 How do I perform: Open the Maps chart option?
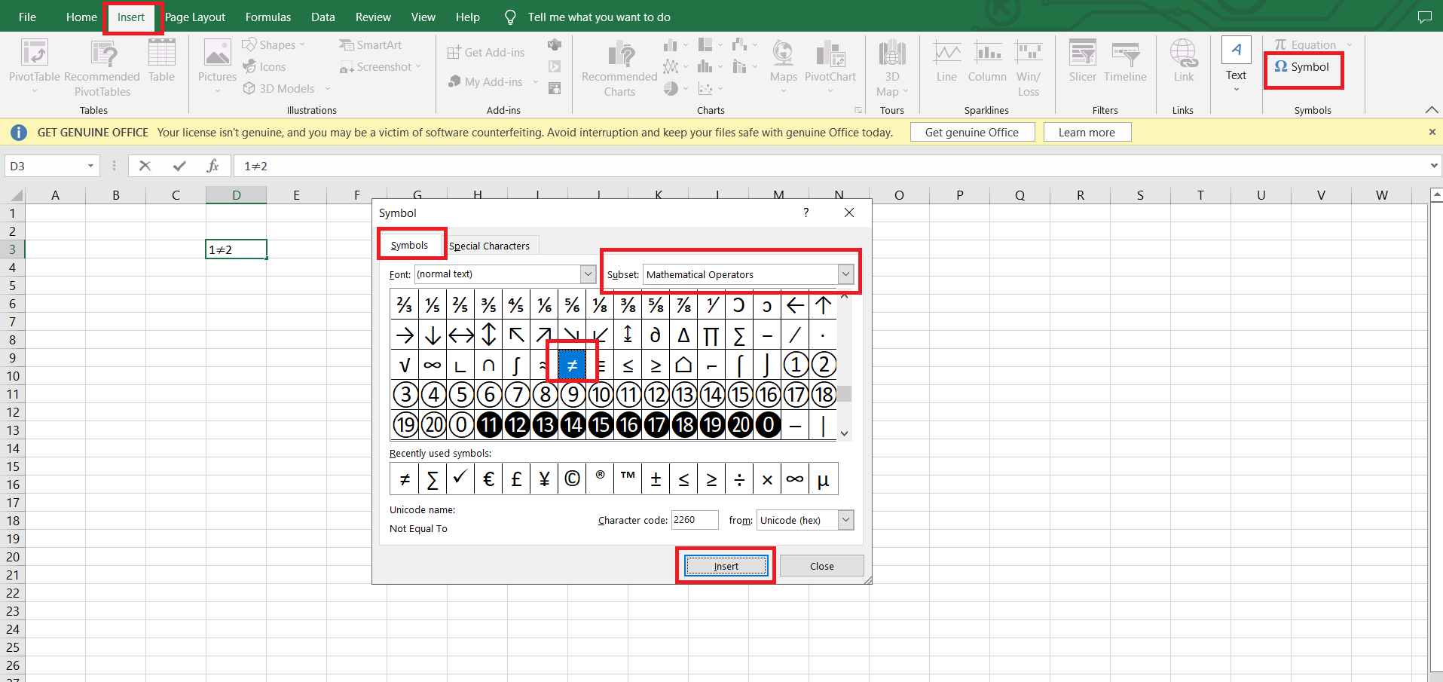pyautogui.click(x=783, y=66)
